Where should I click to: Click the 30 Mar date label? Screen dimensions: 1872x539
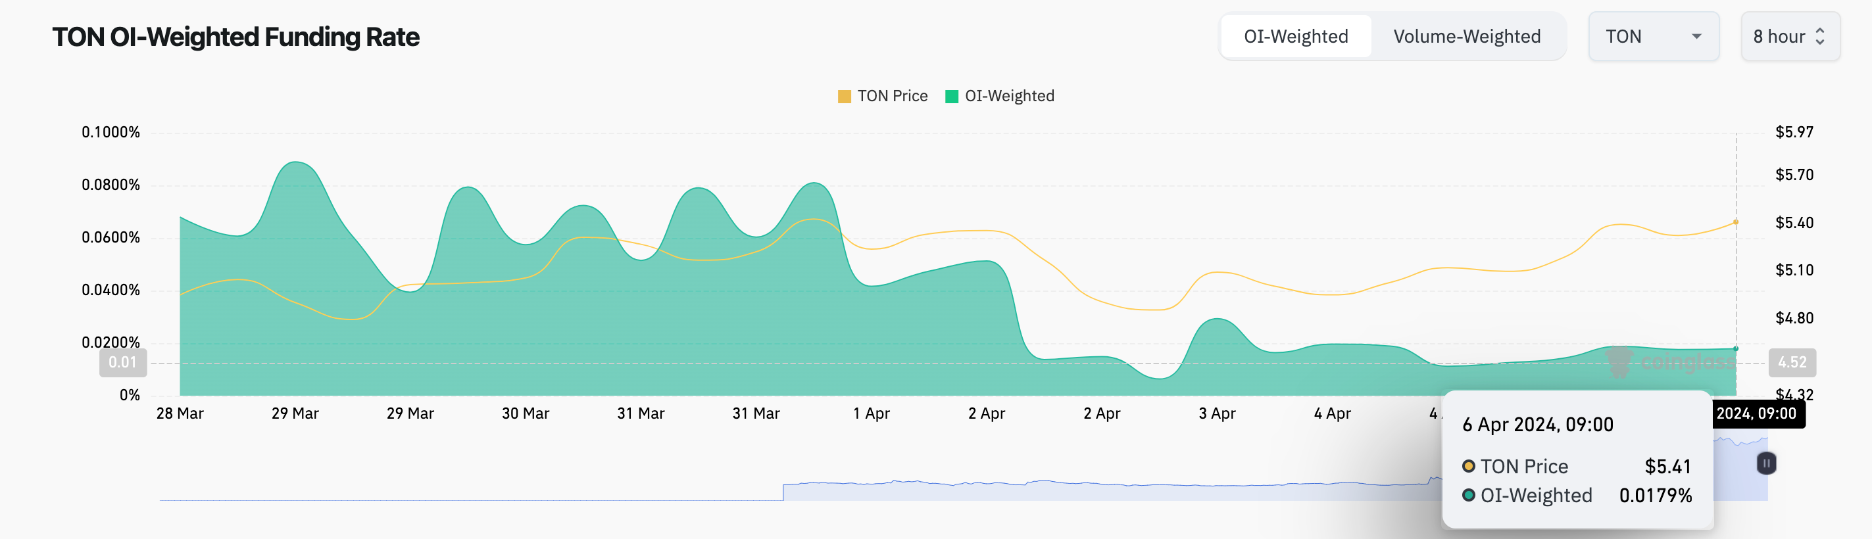(526, 413)
